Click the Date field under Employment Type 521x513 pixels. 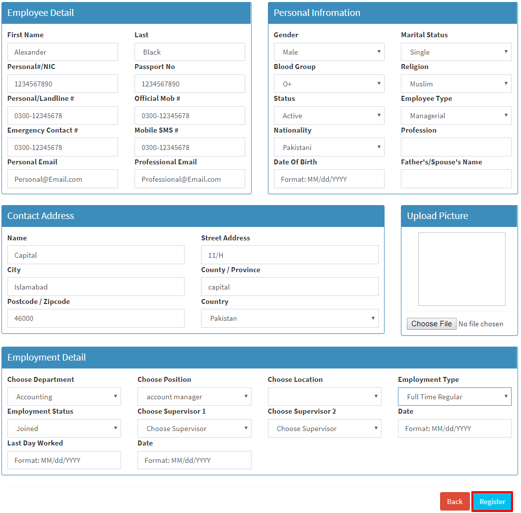pos(455,428)
